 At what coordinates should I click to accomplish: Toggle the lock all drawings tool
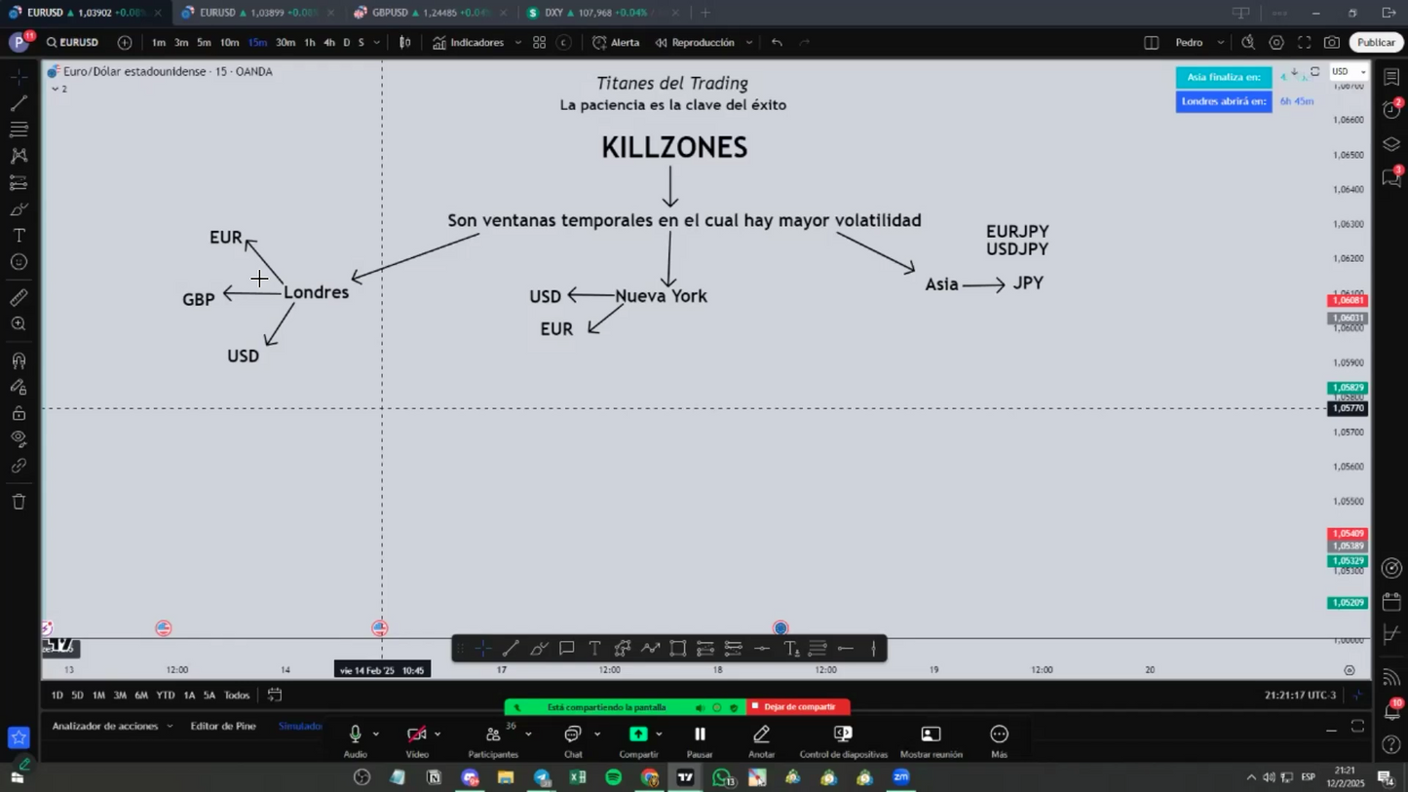pos(19,413)
